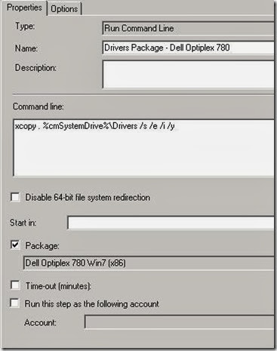The height and width of the screenshot is (351, 277).
Task: Enable Disable 64-bit file system redirection checkbox
Action: tap(15, 197)
